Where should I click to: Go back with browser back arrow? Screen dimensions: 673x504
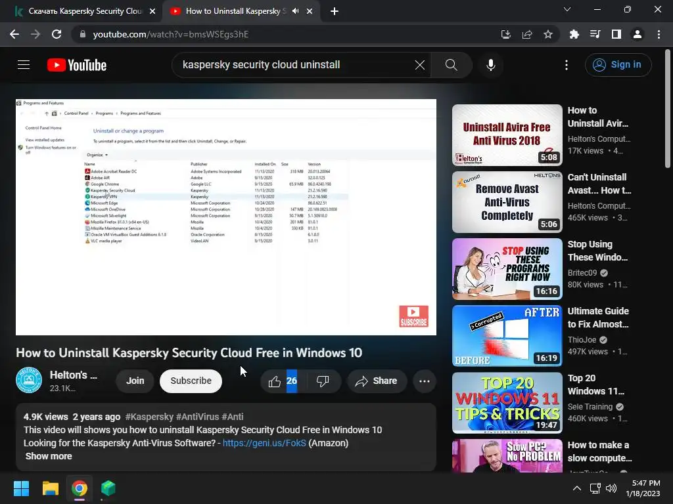click(x=14, y=34)
